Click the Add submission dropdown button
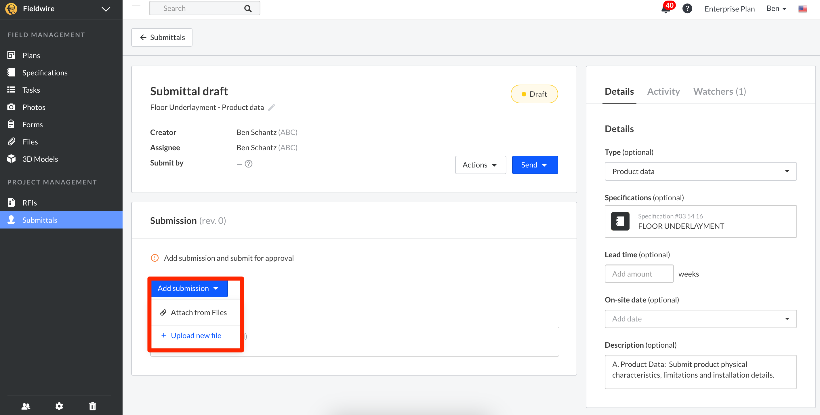This screenshot has width=820, height=415. point(189,288)
